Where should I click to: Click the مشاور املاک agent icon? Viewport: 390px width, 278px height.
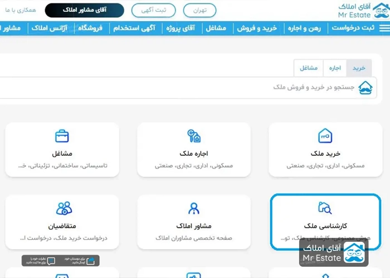tap(193, 209)
